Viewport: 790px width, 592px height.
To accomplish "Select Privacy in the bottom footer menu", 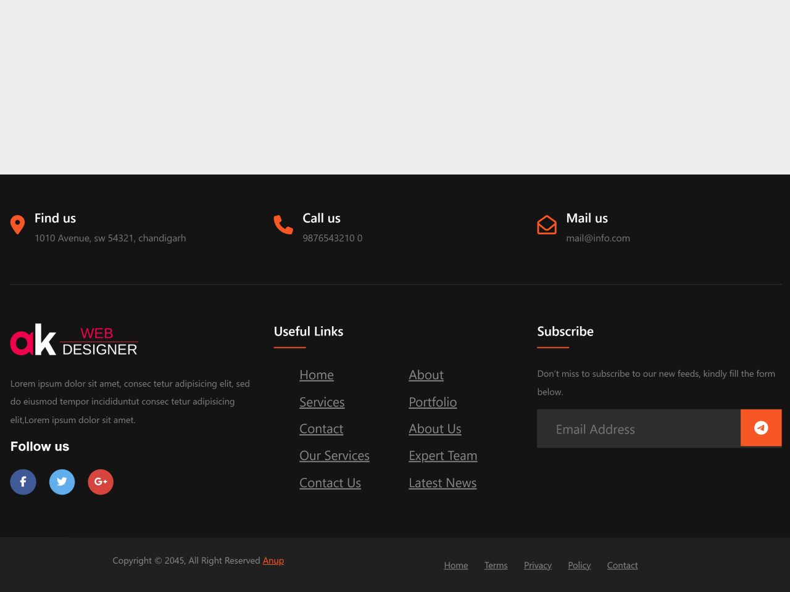I will 538,565.
